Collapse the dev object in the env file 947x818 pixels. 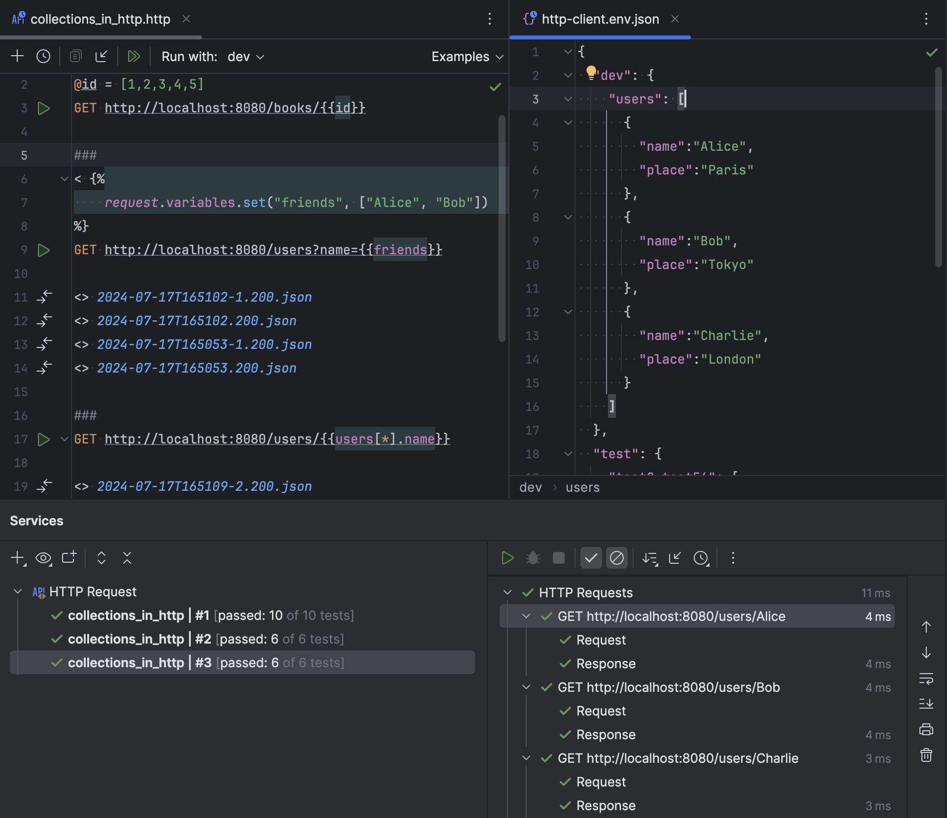tap(567, 75)
